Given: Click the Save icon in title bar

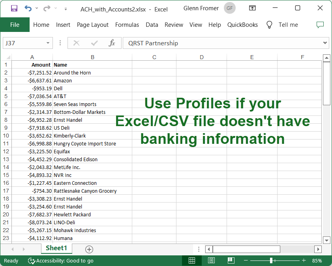Looking at the screenshot, I should click(x=14, y=8).
